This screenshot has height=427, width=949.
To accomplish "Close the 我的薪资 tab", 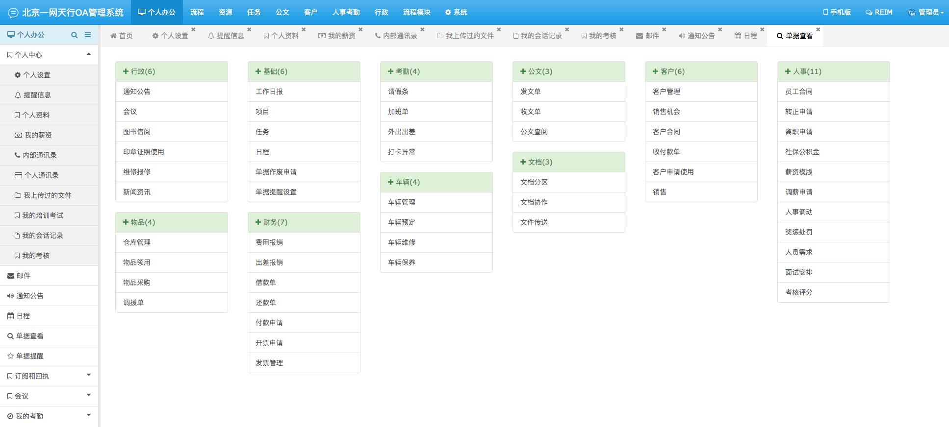I will pos(360,30).
